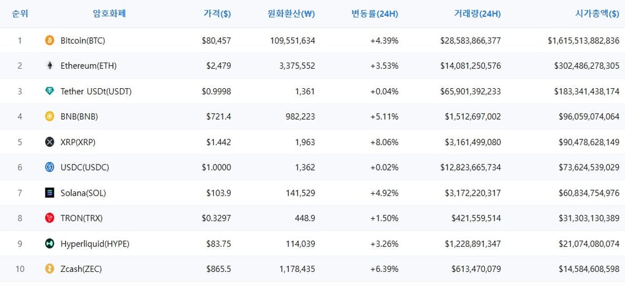
Task: Open the TRON(TRX) name link
Action: click(82, 218)
